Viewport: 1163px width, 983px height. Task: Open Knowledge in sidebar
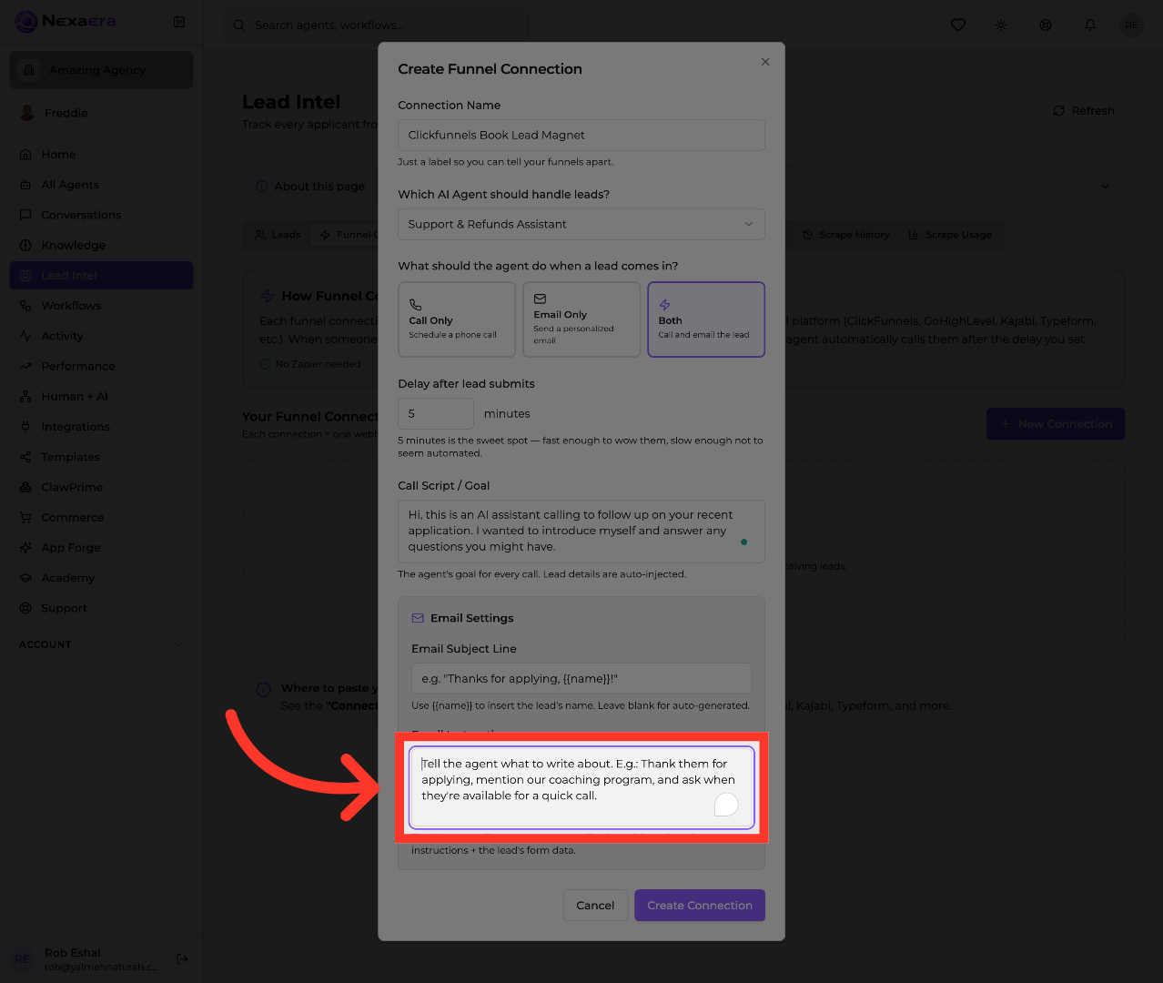(101, 245)
